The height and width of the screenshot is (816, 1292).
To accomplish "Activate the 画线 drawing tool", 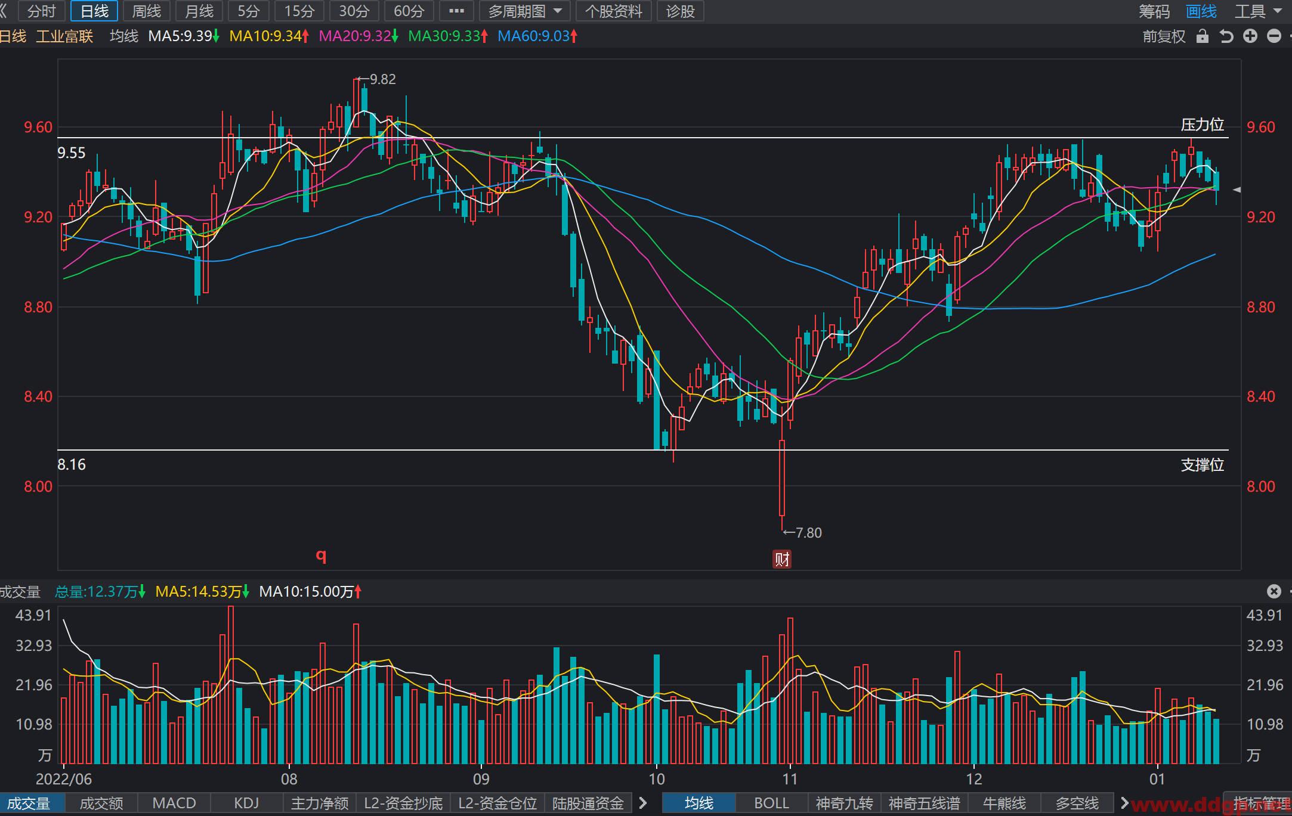I will click(1201, 11).
